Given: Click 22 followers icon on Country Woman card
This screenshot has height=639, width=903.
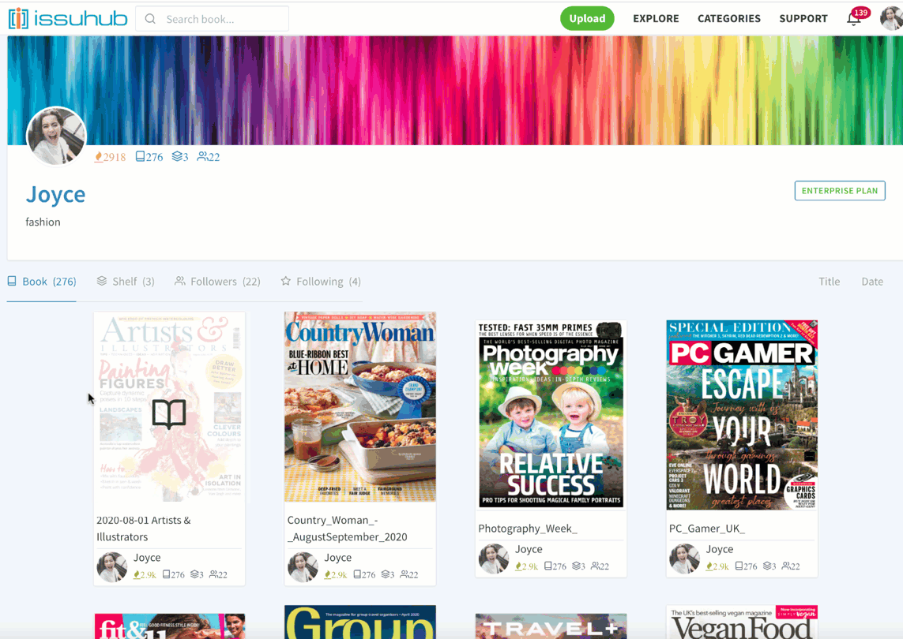Looking at the screenshot, I should 404,574.
